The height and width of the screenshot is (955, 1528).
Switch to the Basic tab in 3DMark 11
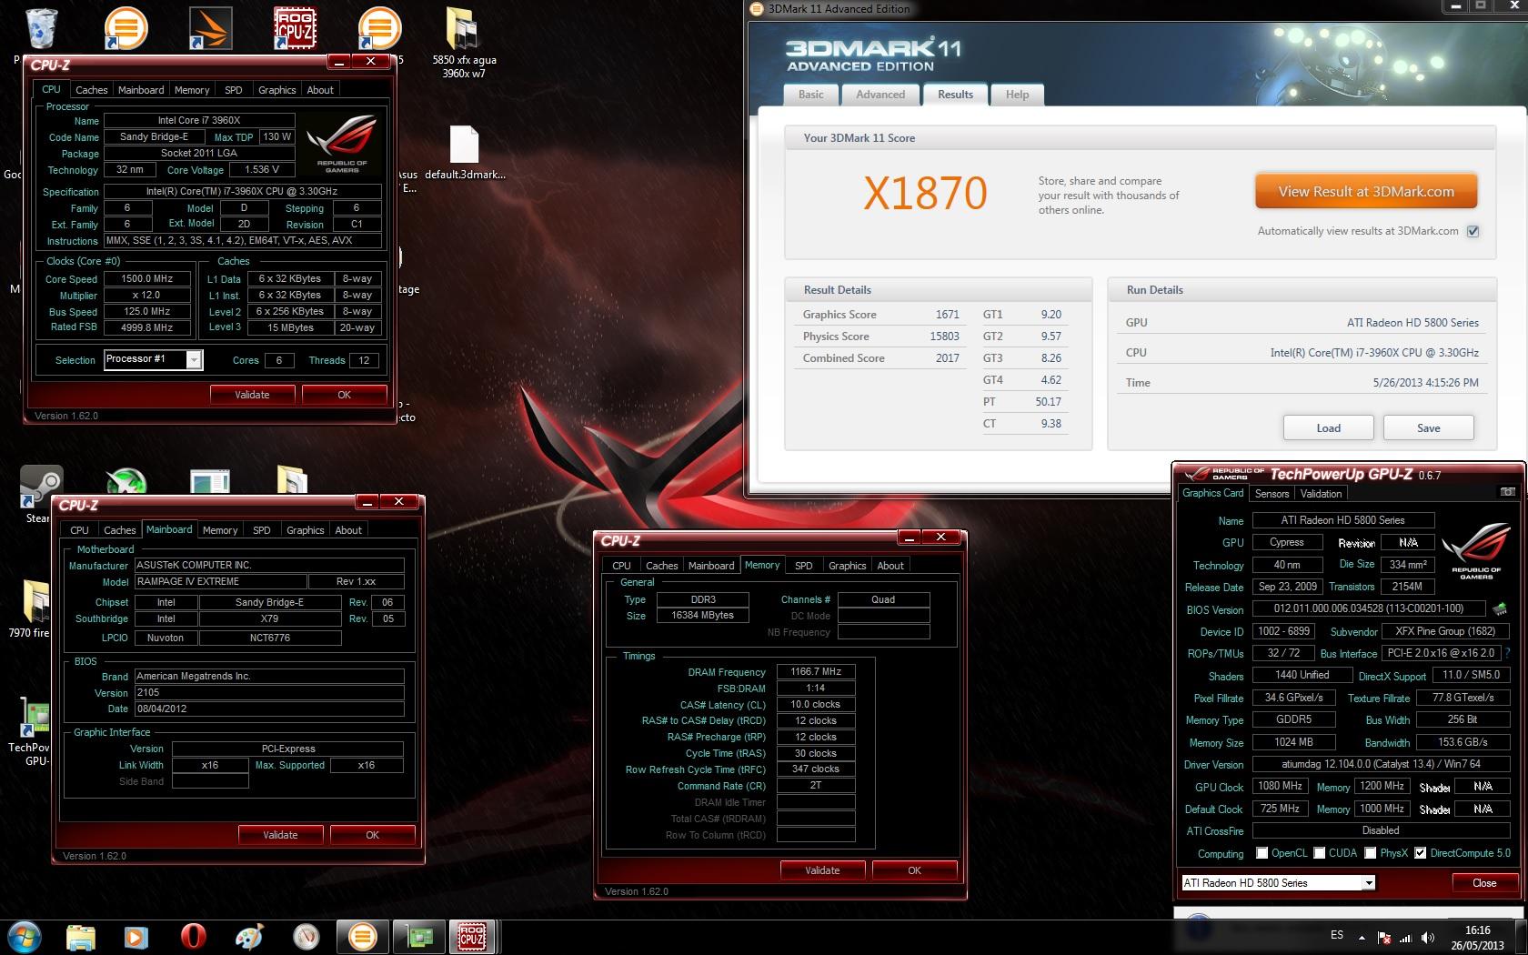coord(810,95)
